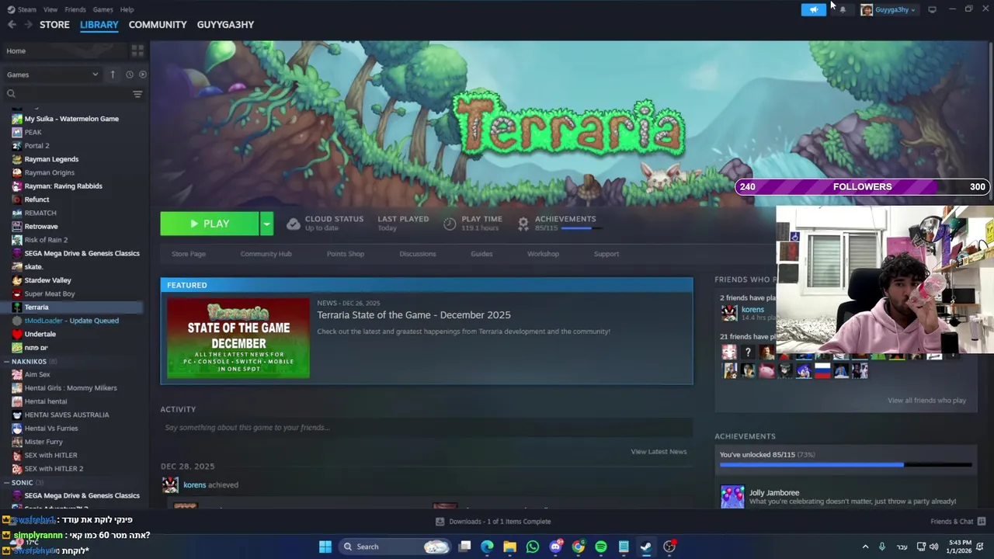
Task: Open the dropdown arrow beside PLAY
Action: [x=266, y=224]
